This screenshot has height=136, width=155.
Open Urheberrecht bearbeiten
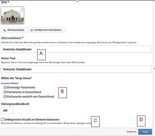point(47,30)
